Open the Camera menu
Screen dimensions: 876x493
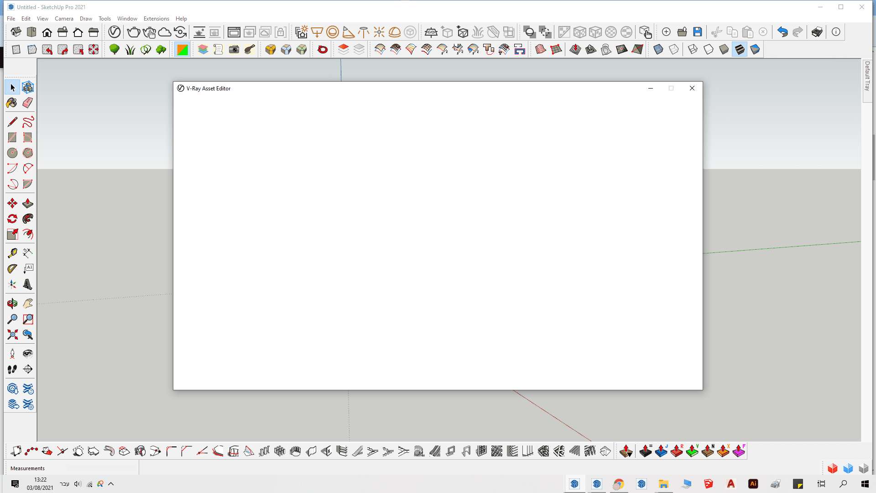(64, 19)
